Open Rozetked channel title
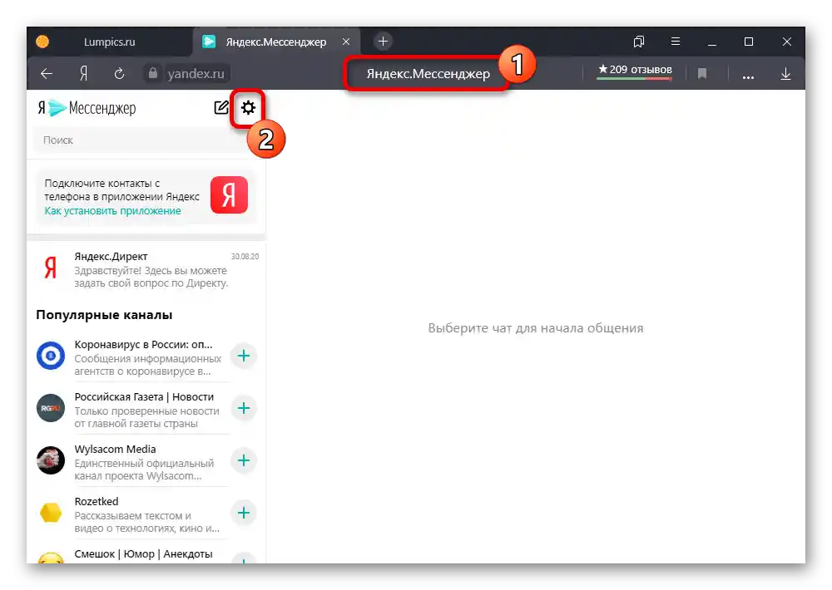Viewport: 832px width, 590px height. pos(96,501)
